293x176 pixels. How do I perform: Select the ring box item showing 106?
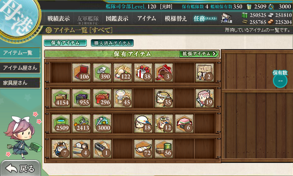pos(81,73)
